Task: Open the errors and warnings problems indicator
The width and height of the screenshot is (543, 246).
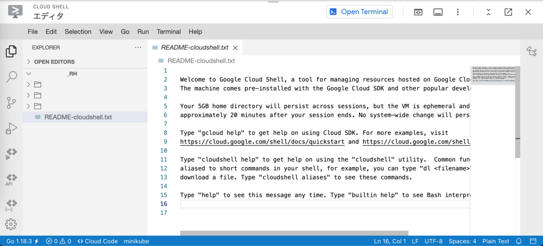Action: (58, 241)
